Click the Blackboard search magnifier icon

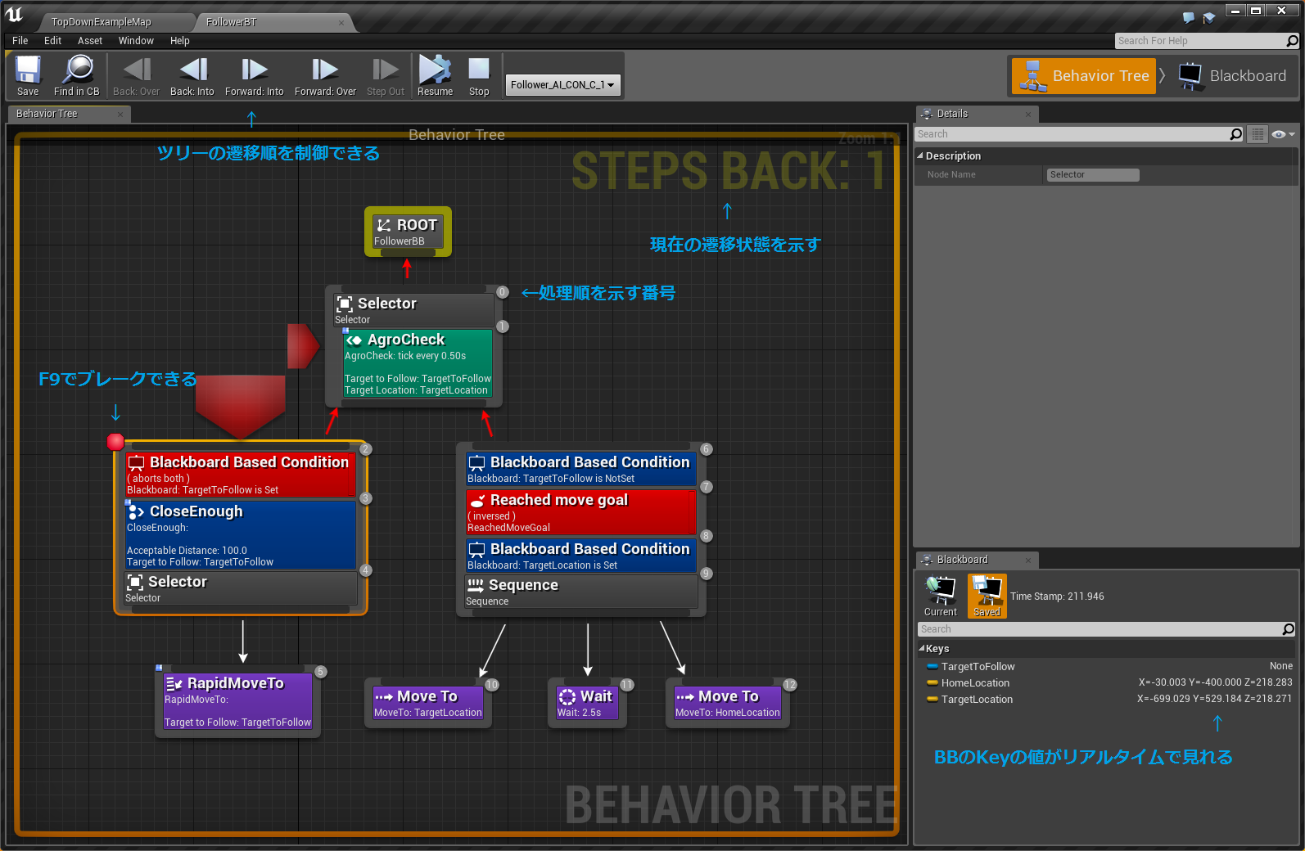[x=1289, y=629]
